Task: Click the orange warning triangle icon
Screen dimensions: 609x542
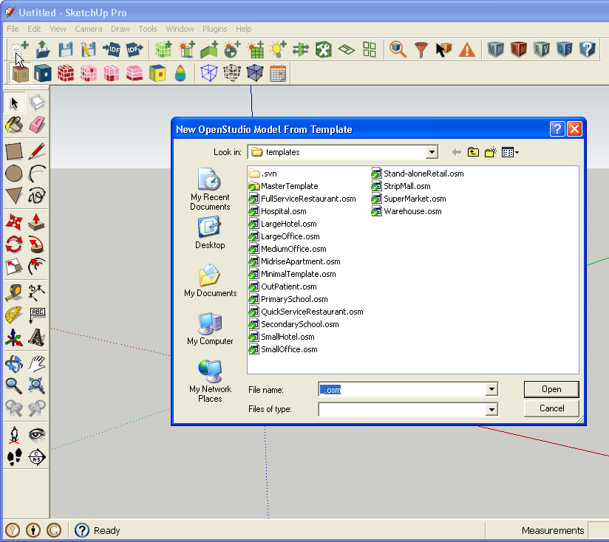Action: [x=466, y=49]
